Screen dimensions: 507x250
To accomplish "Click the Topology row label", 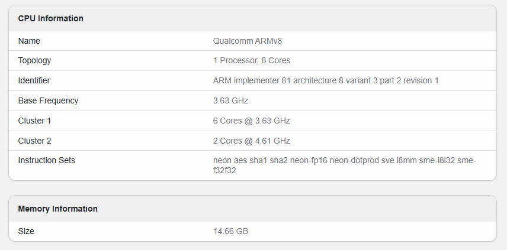I will tap(34, 60).
